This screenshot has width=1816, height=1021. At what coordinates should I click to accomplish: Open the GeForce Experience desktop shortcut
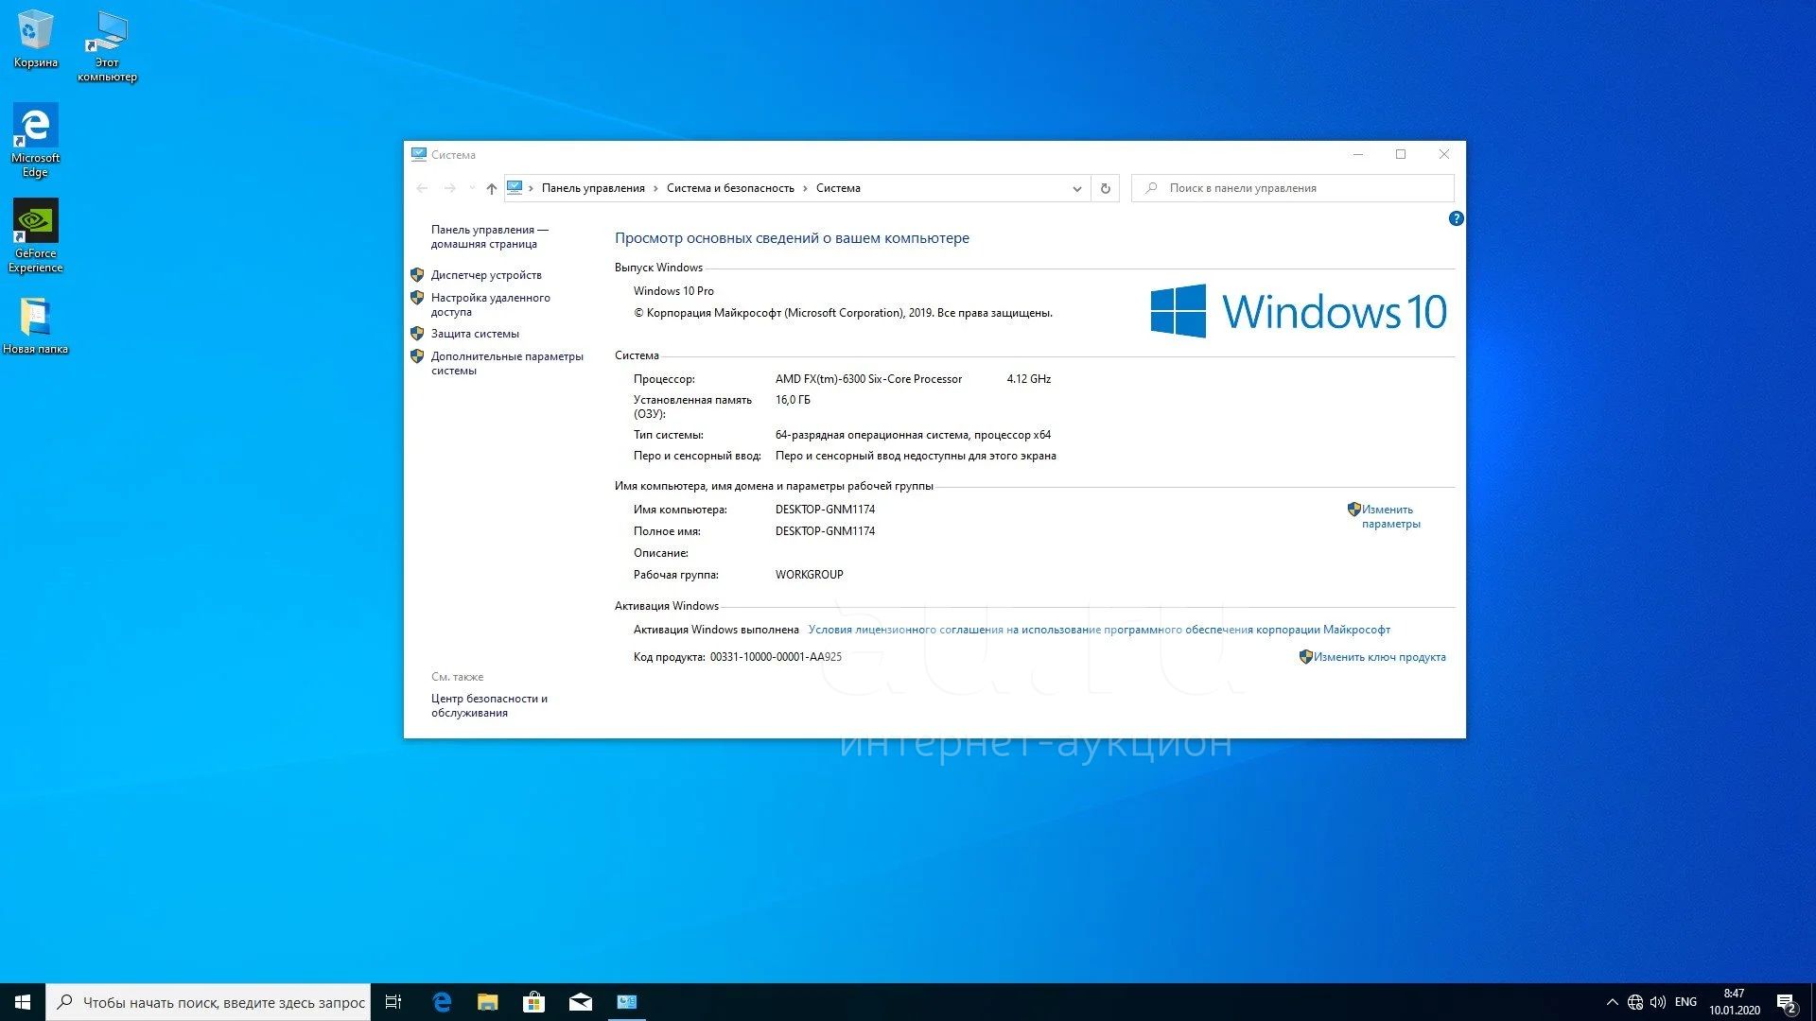pos(35,235)
